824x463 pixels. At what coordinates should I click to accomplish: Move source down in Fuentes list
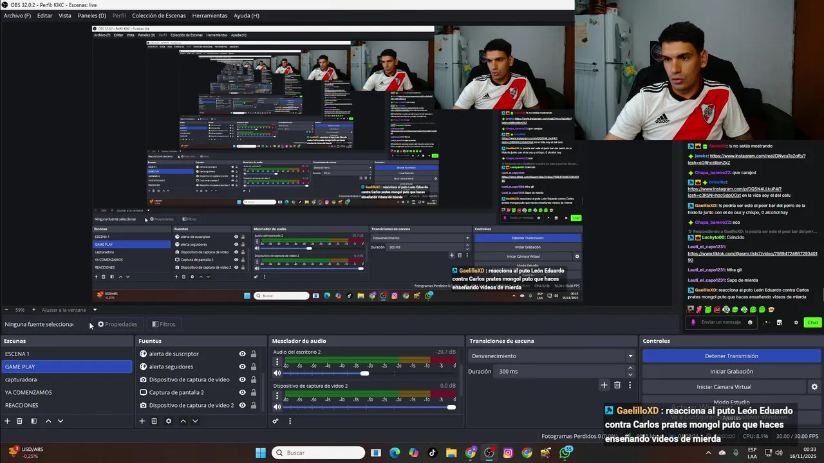pos(195,421)
